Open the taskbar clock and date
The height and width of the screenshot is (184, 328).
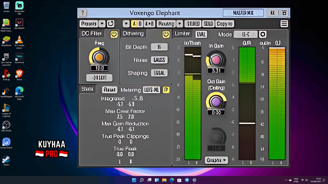(x=316, y=180)
